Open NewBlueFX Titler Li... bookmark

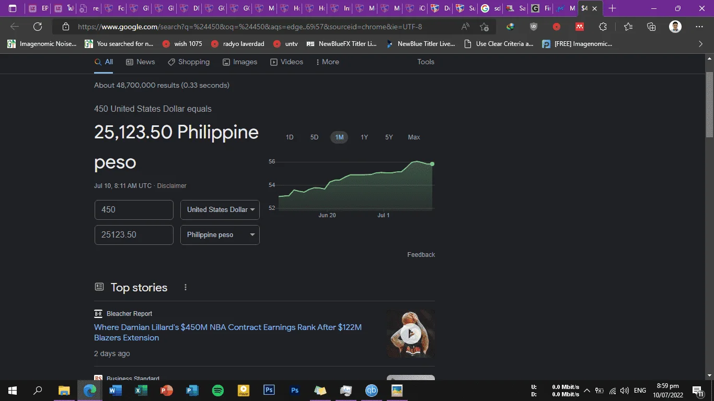342,44
